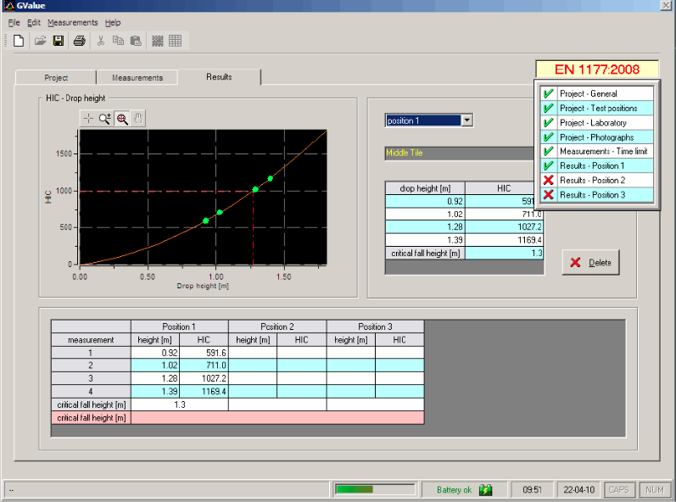
Task: Select the crosshair cursor tool above the chart
Action: click(x=88, y=119)
